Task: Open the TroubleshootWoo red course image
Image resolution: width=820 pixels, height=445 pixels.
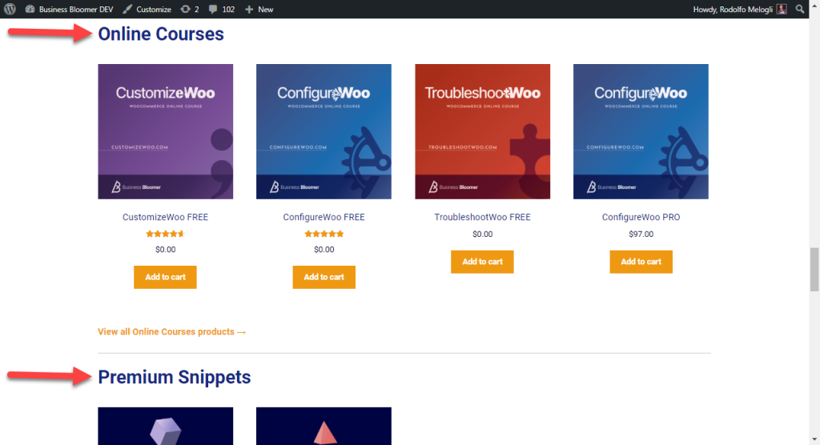Action: pos(482,131)
